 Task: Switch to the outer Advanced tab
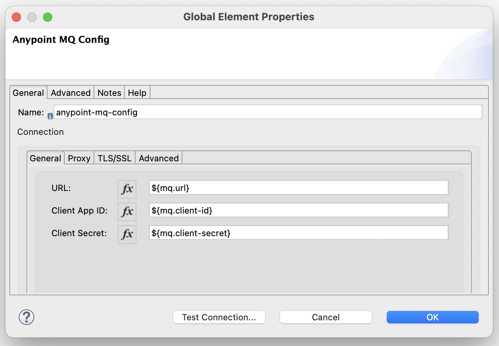pos(71,93)
